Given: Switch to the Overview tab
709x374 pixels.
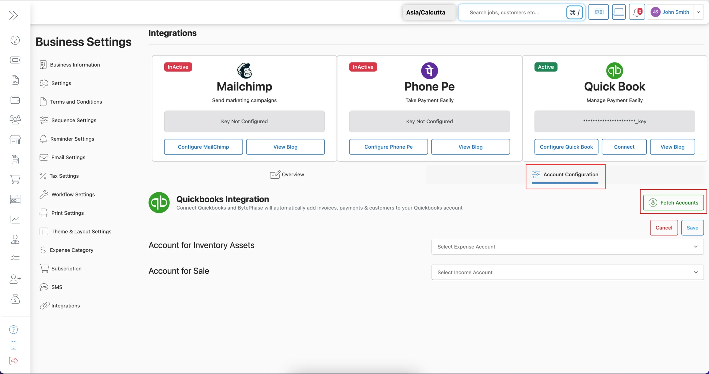Looking at the screenshot, I should coord(287,174).
